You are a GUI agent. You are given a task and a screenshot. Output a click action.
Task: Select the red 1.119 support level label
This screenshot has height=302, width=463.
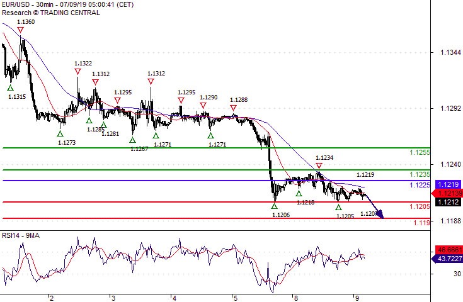pyautogui.click(x=421, y=223)
